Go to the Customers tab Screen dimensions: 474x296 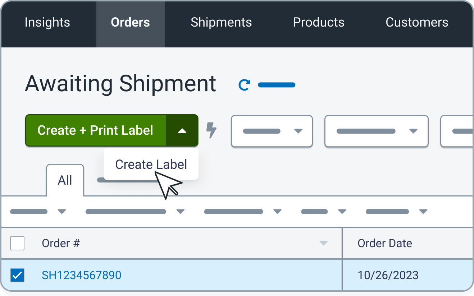[x=416, y=22]
